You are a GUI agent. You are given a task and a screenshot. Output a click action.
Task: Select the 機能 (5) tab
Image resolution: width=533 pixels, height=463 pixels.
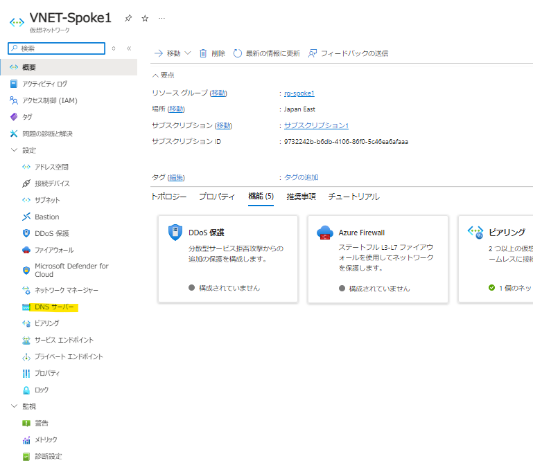(261, 196)
